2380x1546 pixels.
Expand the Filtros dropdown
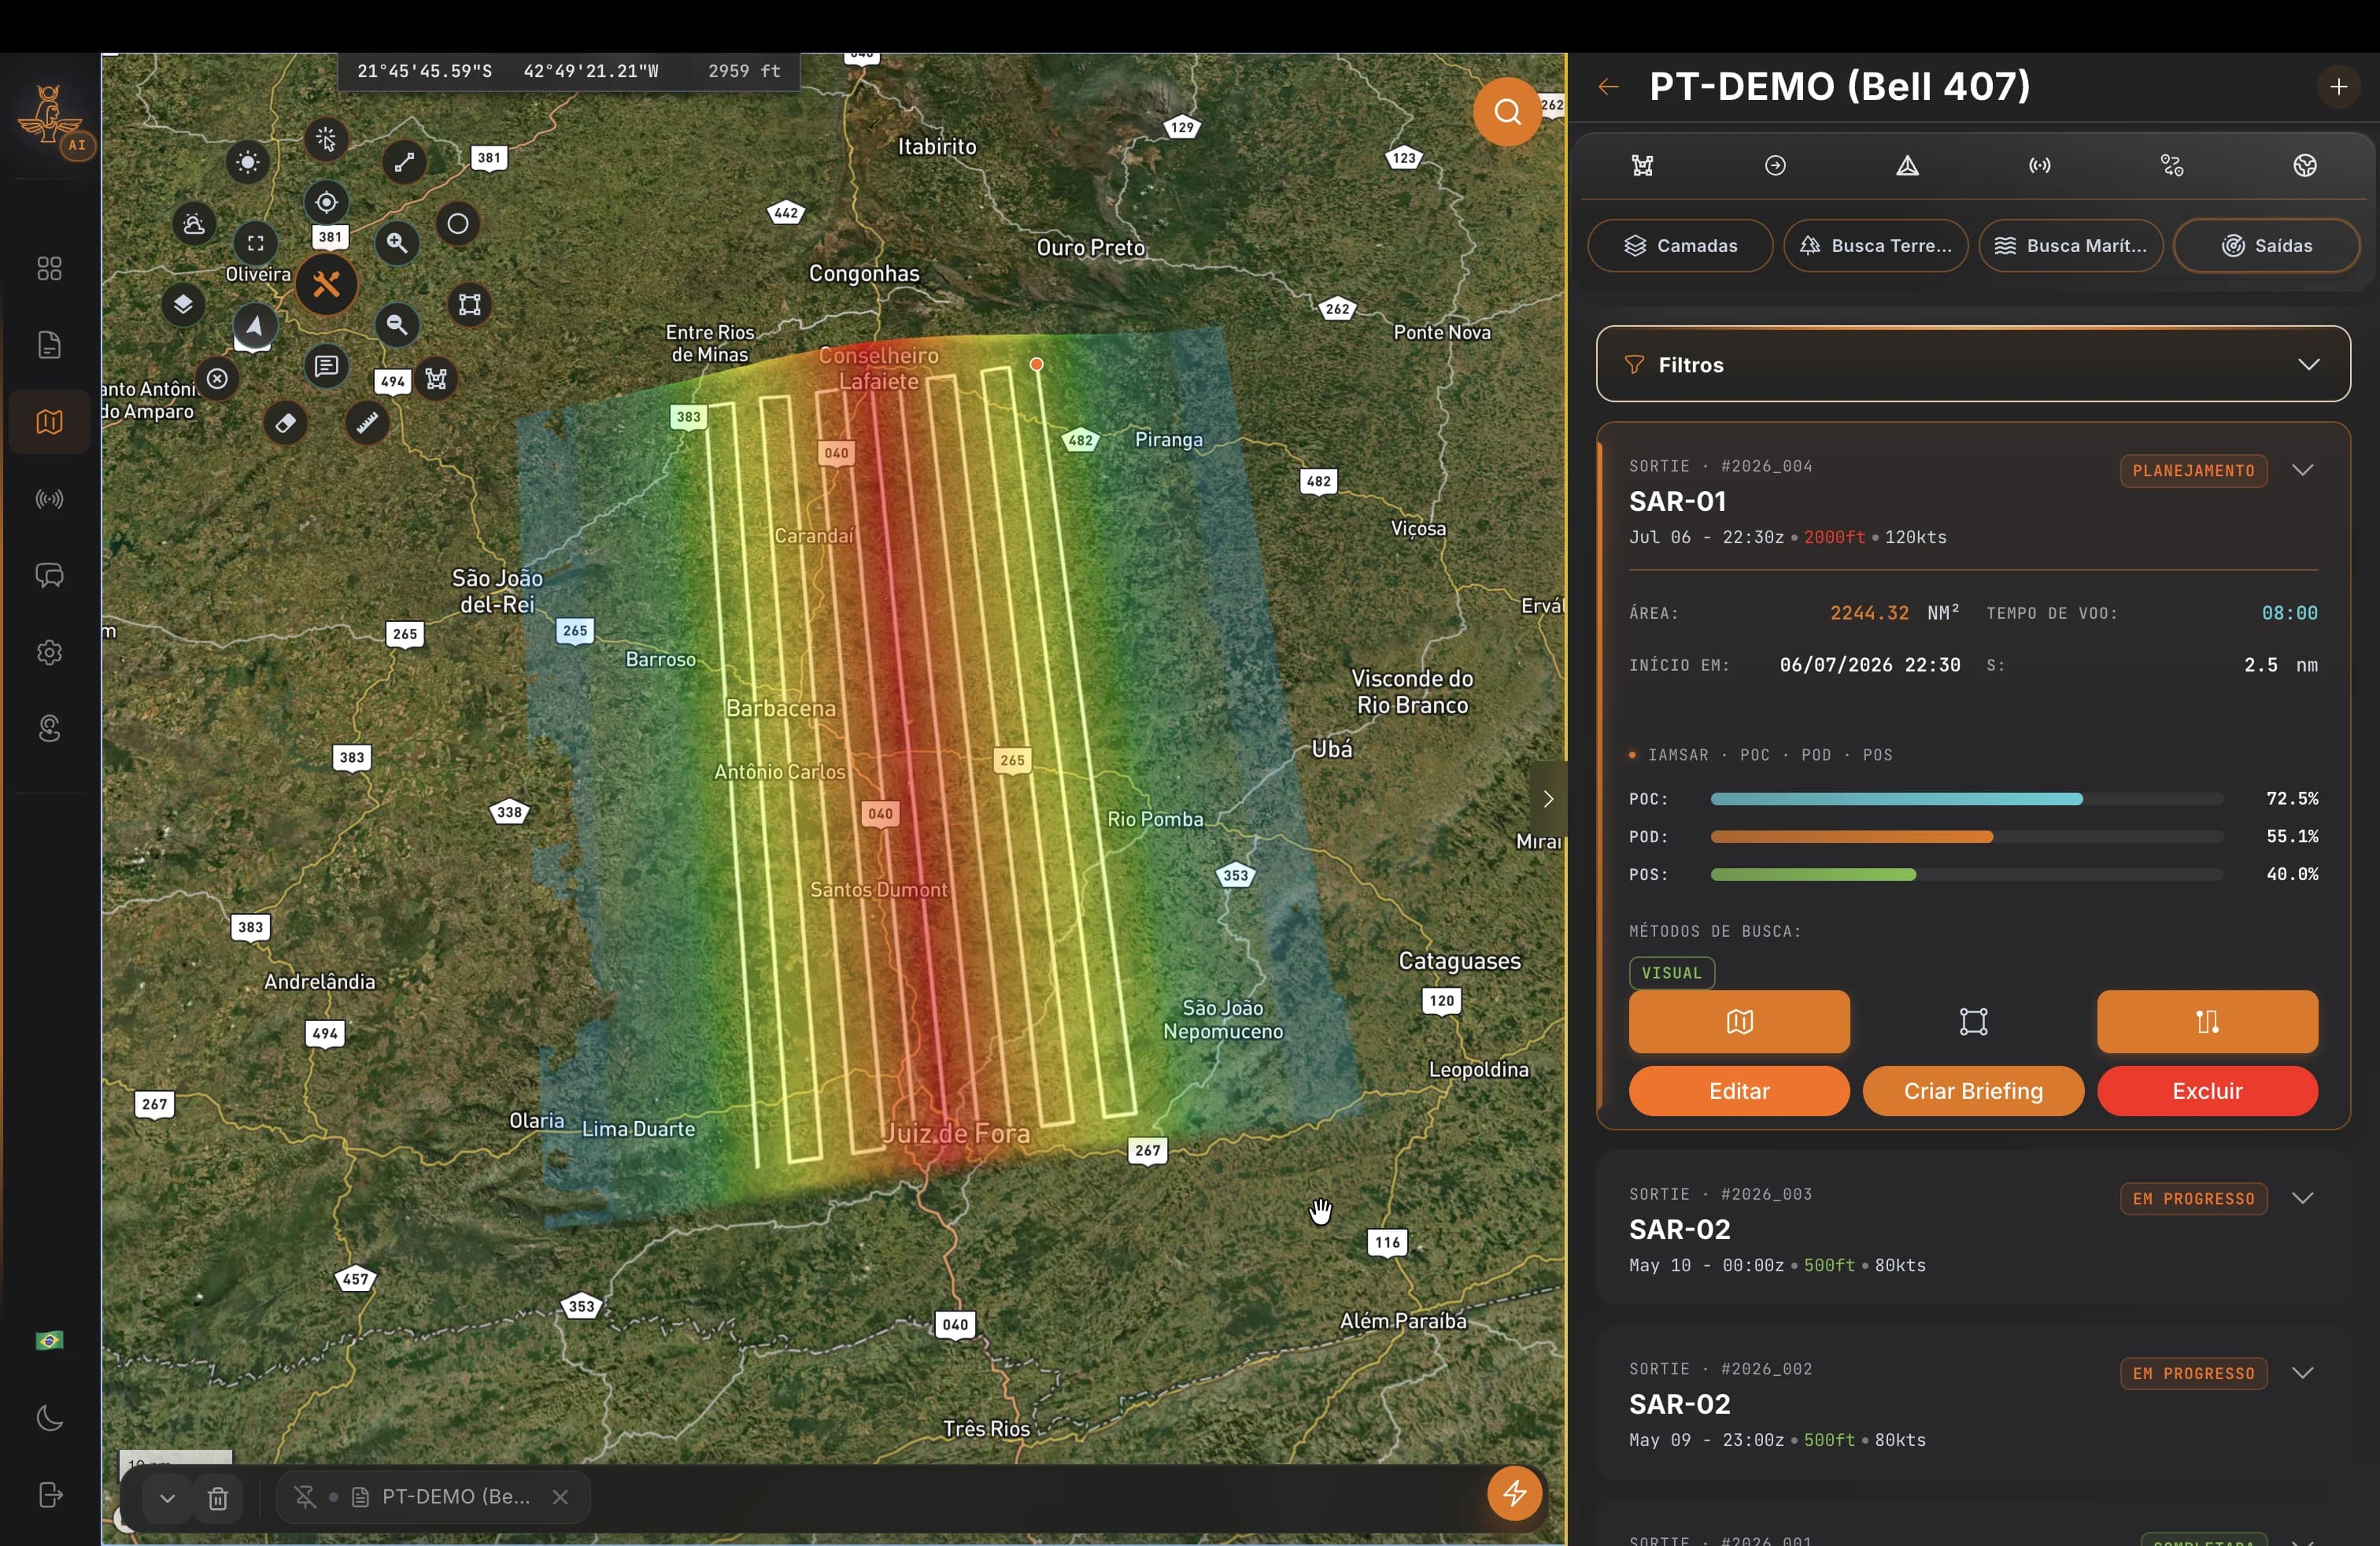coord(1973,364)
